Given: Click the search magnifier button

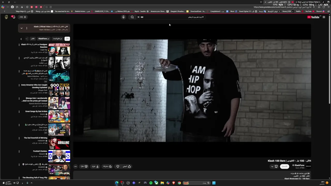Looking at the screenshot, I should coord(132,17).
